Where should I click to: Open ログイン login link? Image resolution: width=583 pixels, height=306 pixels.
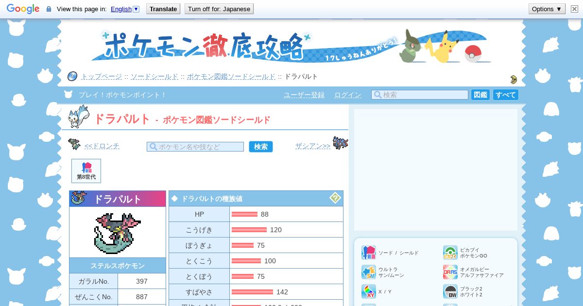tap(348, 95)
